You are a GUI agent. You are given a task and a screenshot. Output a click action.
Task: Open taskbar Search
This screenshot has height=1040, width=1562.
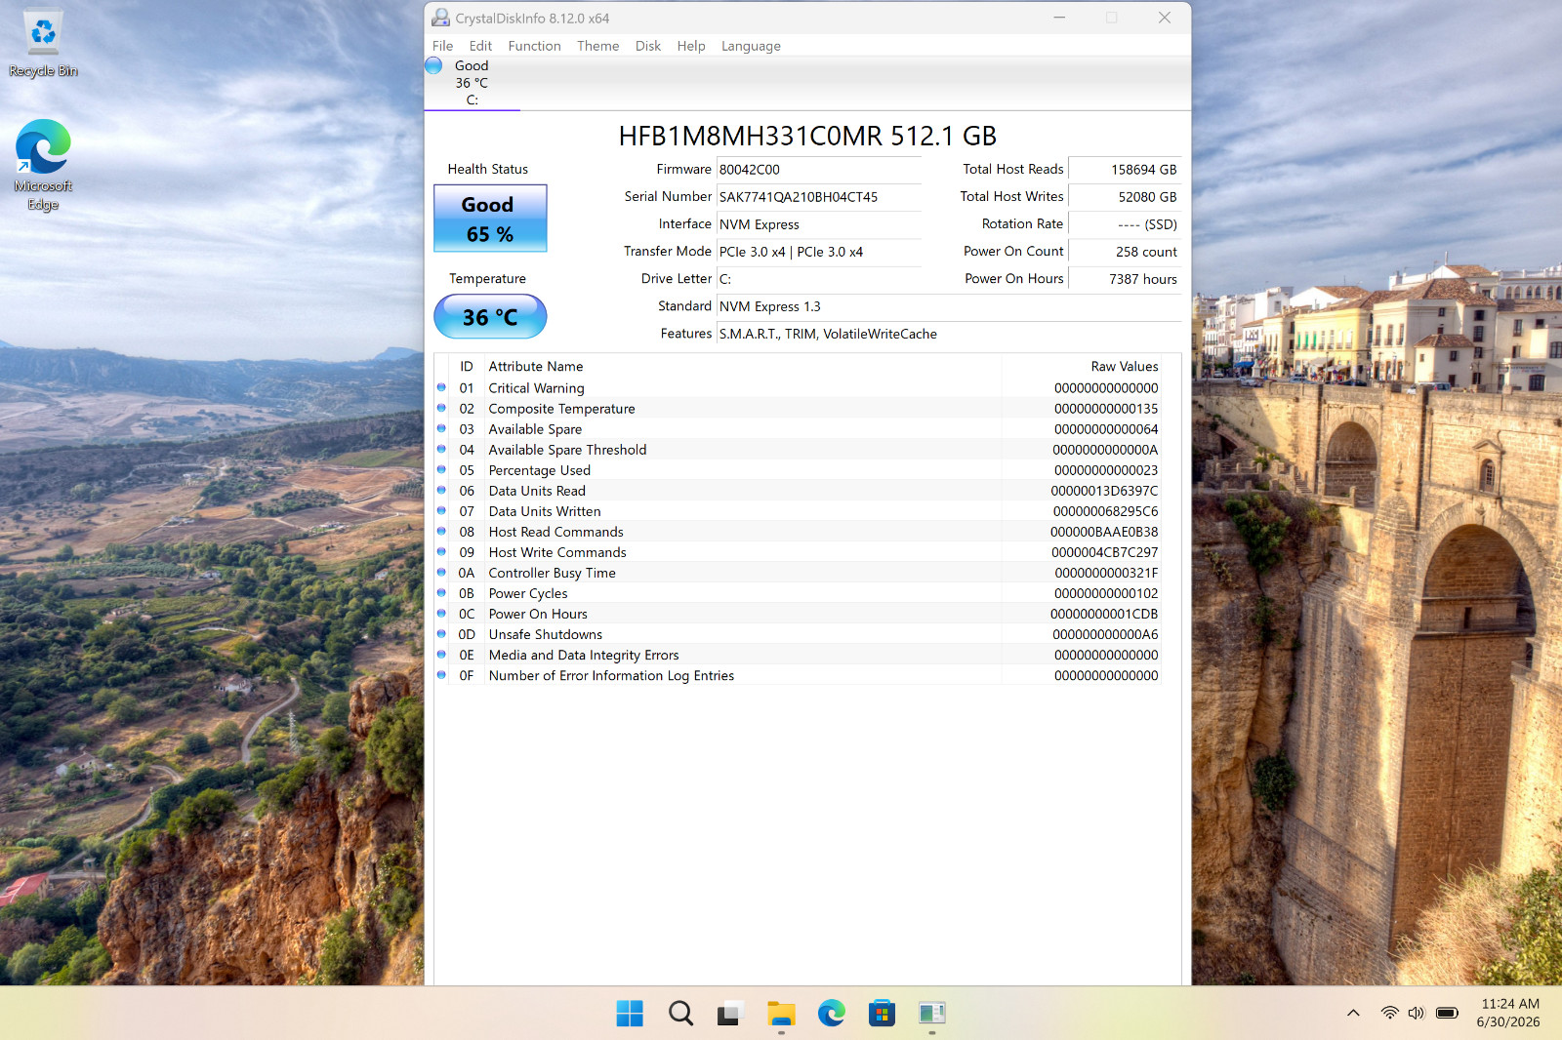tap(680, 1014)
